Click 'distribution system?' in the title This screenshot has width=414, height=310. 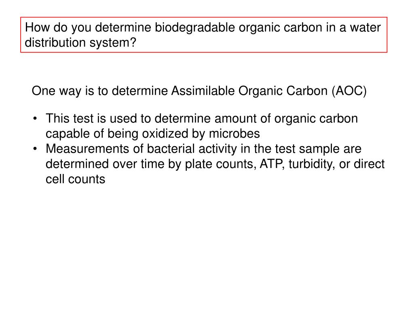click(x=80, y=42)
